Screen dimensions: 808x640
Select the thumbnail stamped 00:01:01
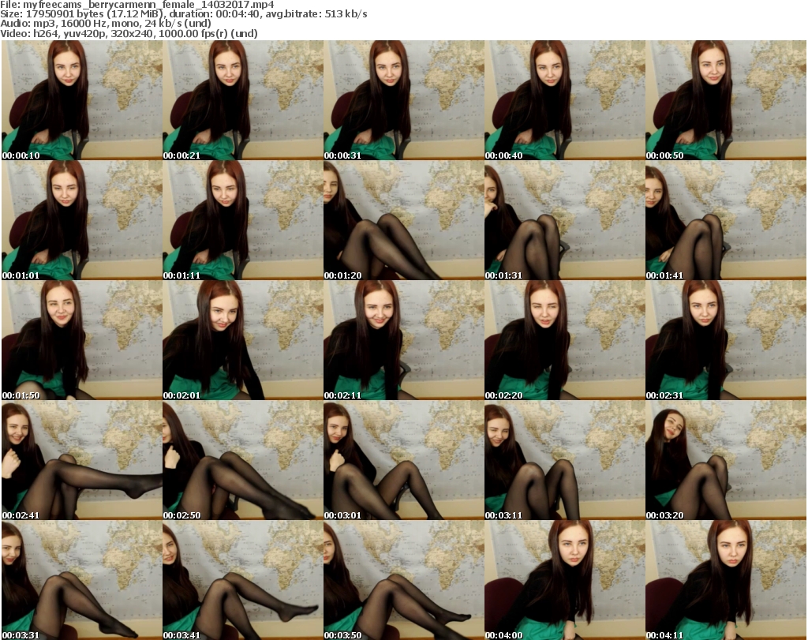(82, 220)
